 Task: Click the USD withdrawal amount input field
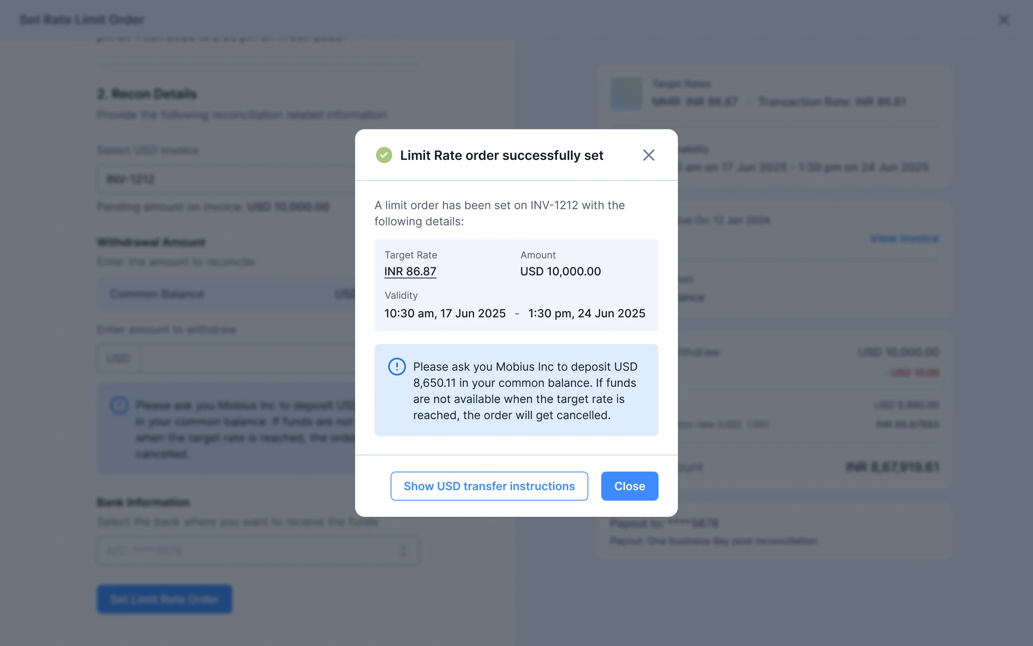coord(248,359)
